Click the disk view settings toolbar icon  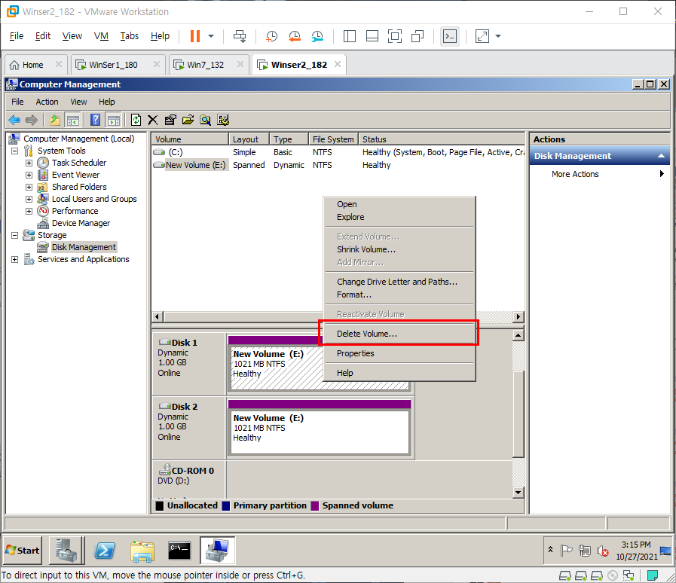pos(223,120)
